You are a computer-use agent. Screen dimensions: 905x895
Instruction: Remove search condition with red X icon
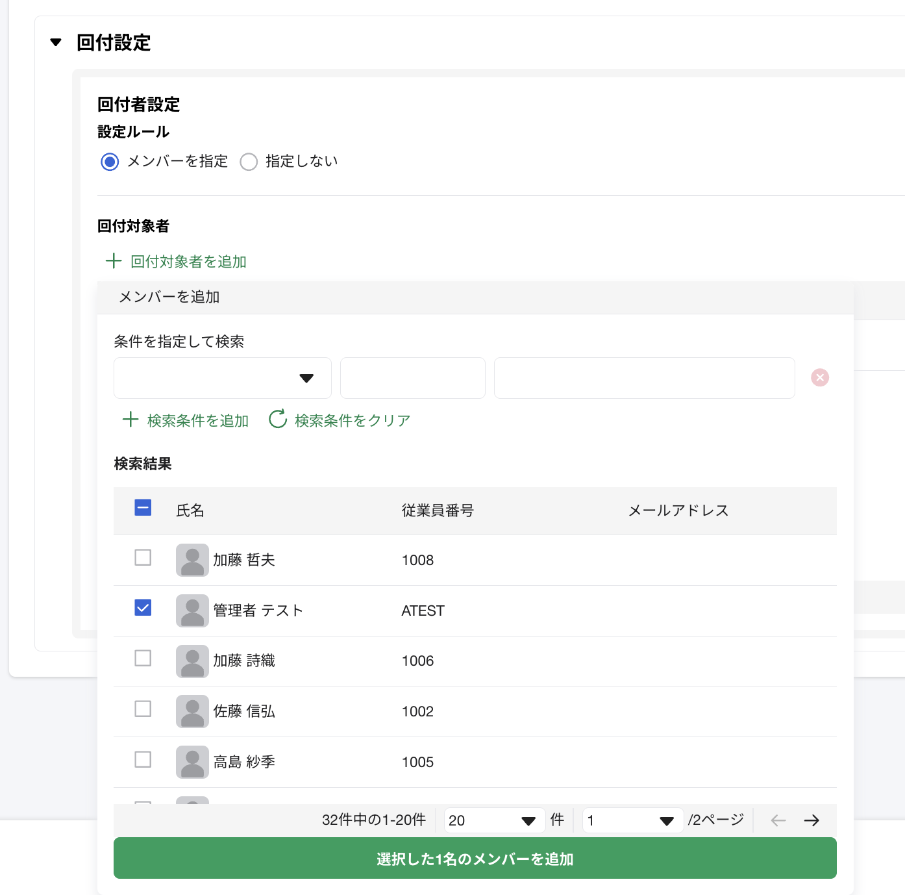(x=820, y=377)
